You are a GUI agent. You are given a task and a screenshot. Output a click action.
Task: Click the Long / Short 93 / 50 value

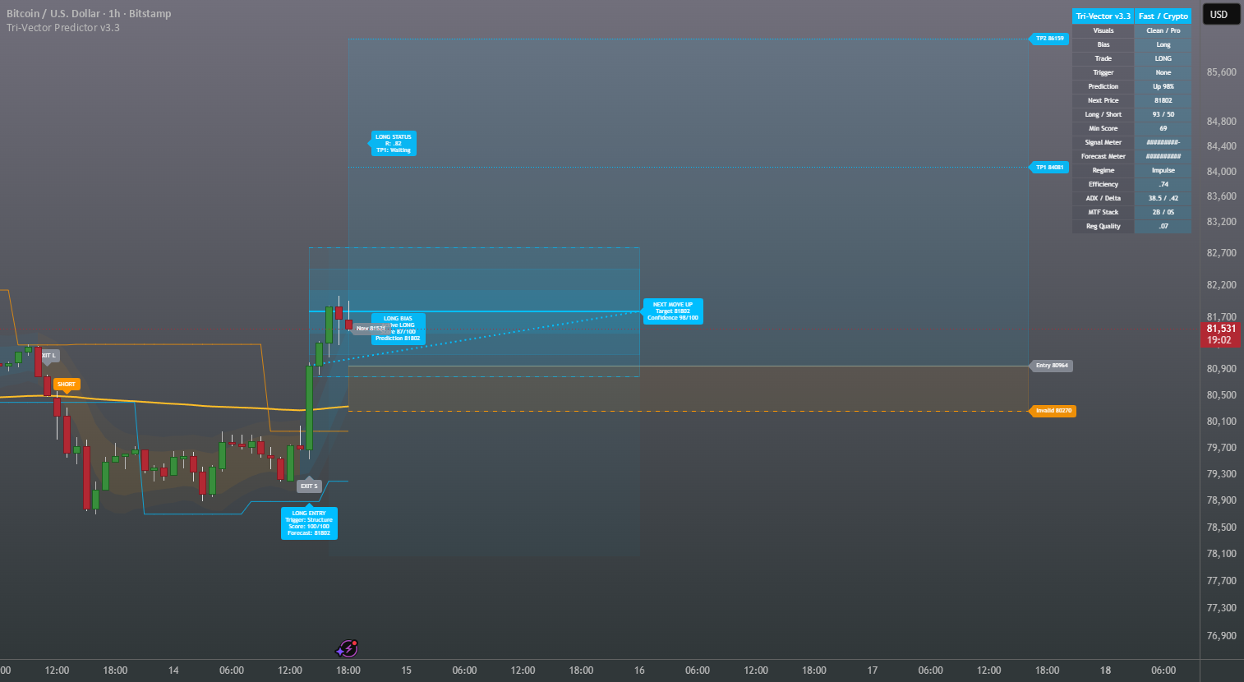[1163, 114]
